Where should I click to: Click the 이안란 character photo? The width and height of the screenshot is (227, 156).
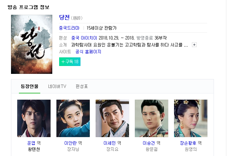73,118
